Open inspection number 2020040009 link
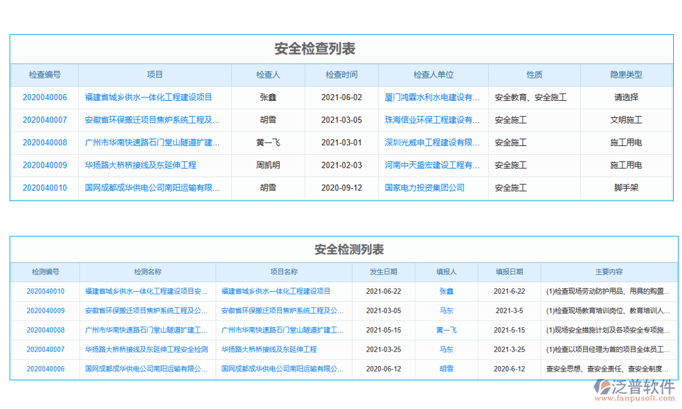This screenshot has height=409, width=682. [45, 165]
